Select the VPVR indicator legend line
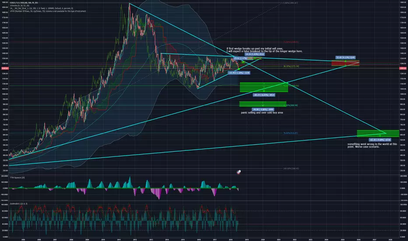 tap(48, 11)
